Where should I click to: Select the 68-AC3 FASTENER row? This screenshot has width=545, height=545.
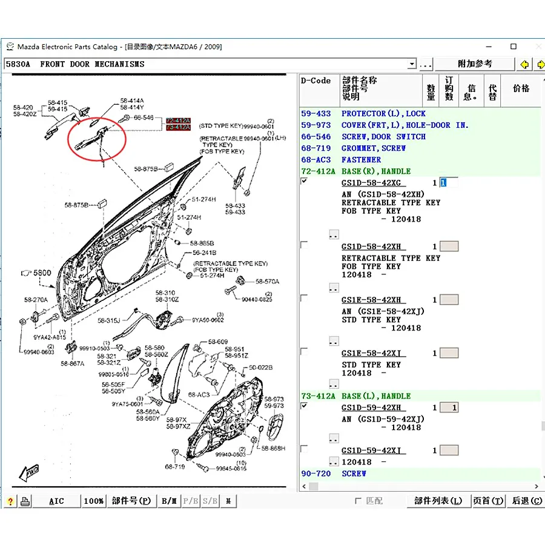[420, 159]
